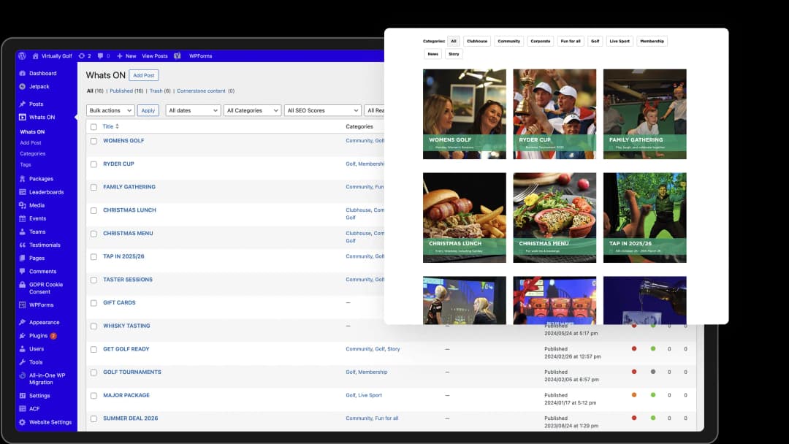Tick the RYDER CUP post checkbox
Viewport: 789px width, 444px height.
pyautogui.click(x=94, y=164)
